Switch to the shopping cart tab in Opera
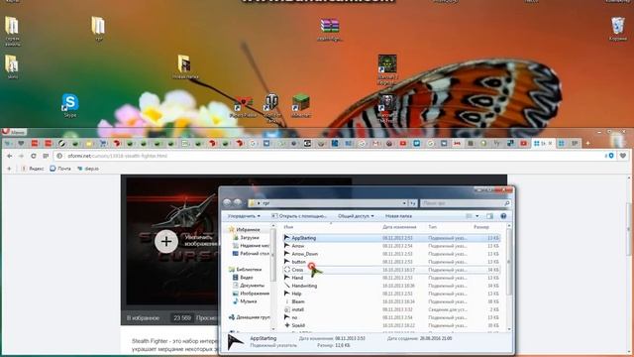Image resolution: width=634 pixels, height=357 pixels. coord(103,143)
